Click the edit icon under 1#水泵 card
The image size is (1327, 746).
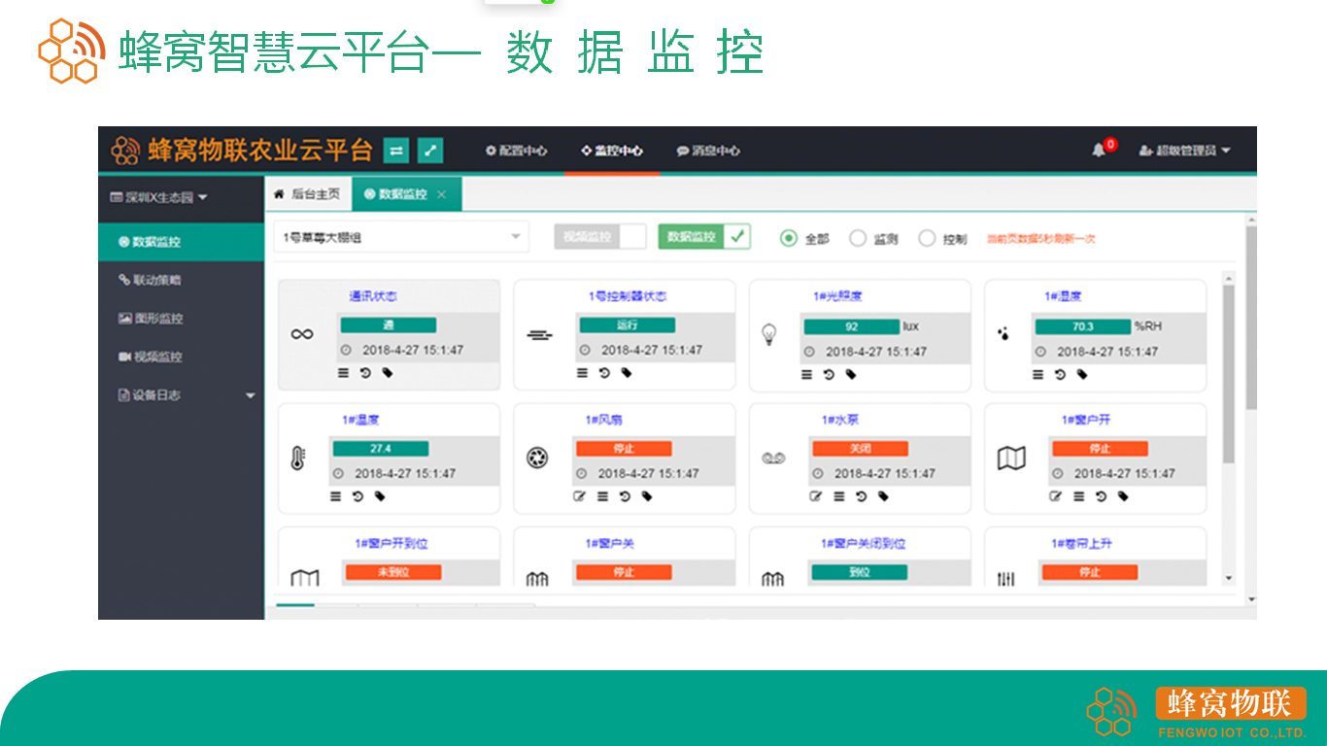pos(817,495)
